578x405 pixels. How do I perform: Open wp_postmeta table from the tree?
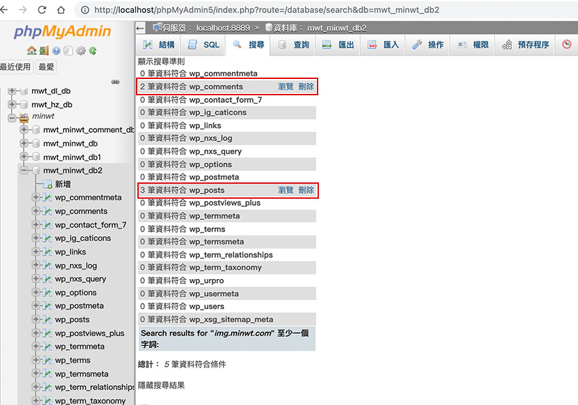(x=80, y=306)
